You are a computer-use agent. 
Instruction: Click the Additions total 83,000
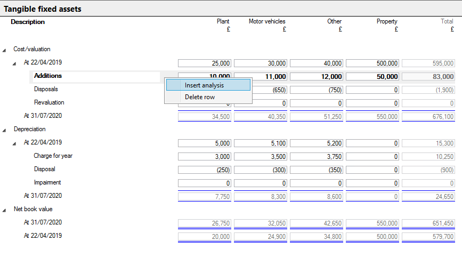[428, 77]
